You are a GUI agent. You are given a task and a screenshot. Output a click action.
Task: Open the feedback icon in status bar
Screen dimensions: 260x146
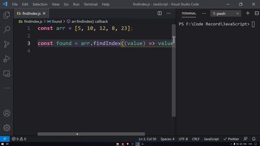[x=245, y=139]
